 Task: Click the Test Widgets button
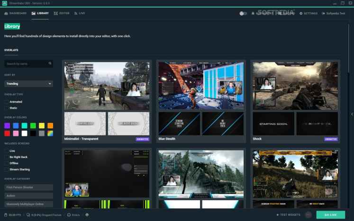pyautogui.click(x=290, y=215)
